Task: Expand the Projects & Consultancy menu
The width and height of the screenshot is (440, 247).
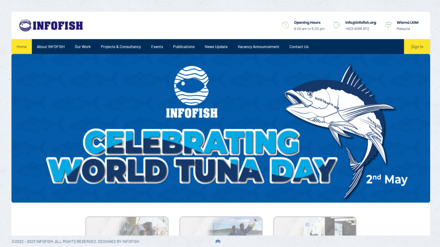Action: (121, 47)
